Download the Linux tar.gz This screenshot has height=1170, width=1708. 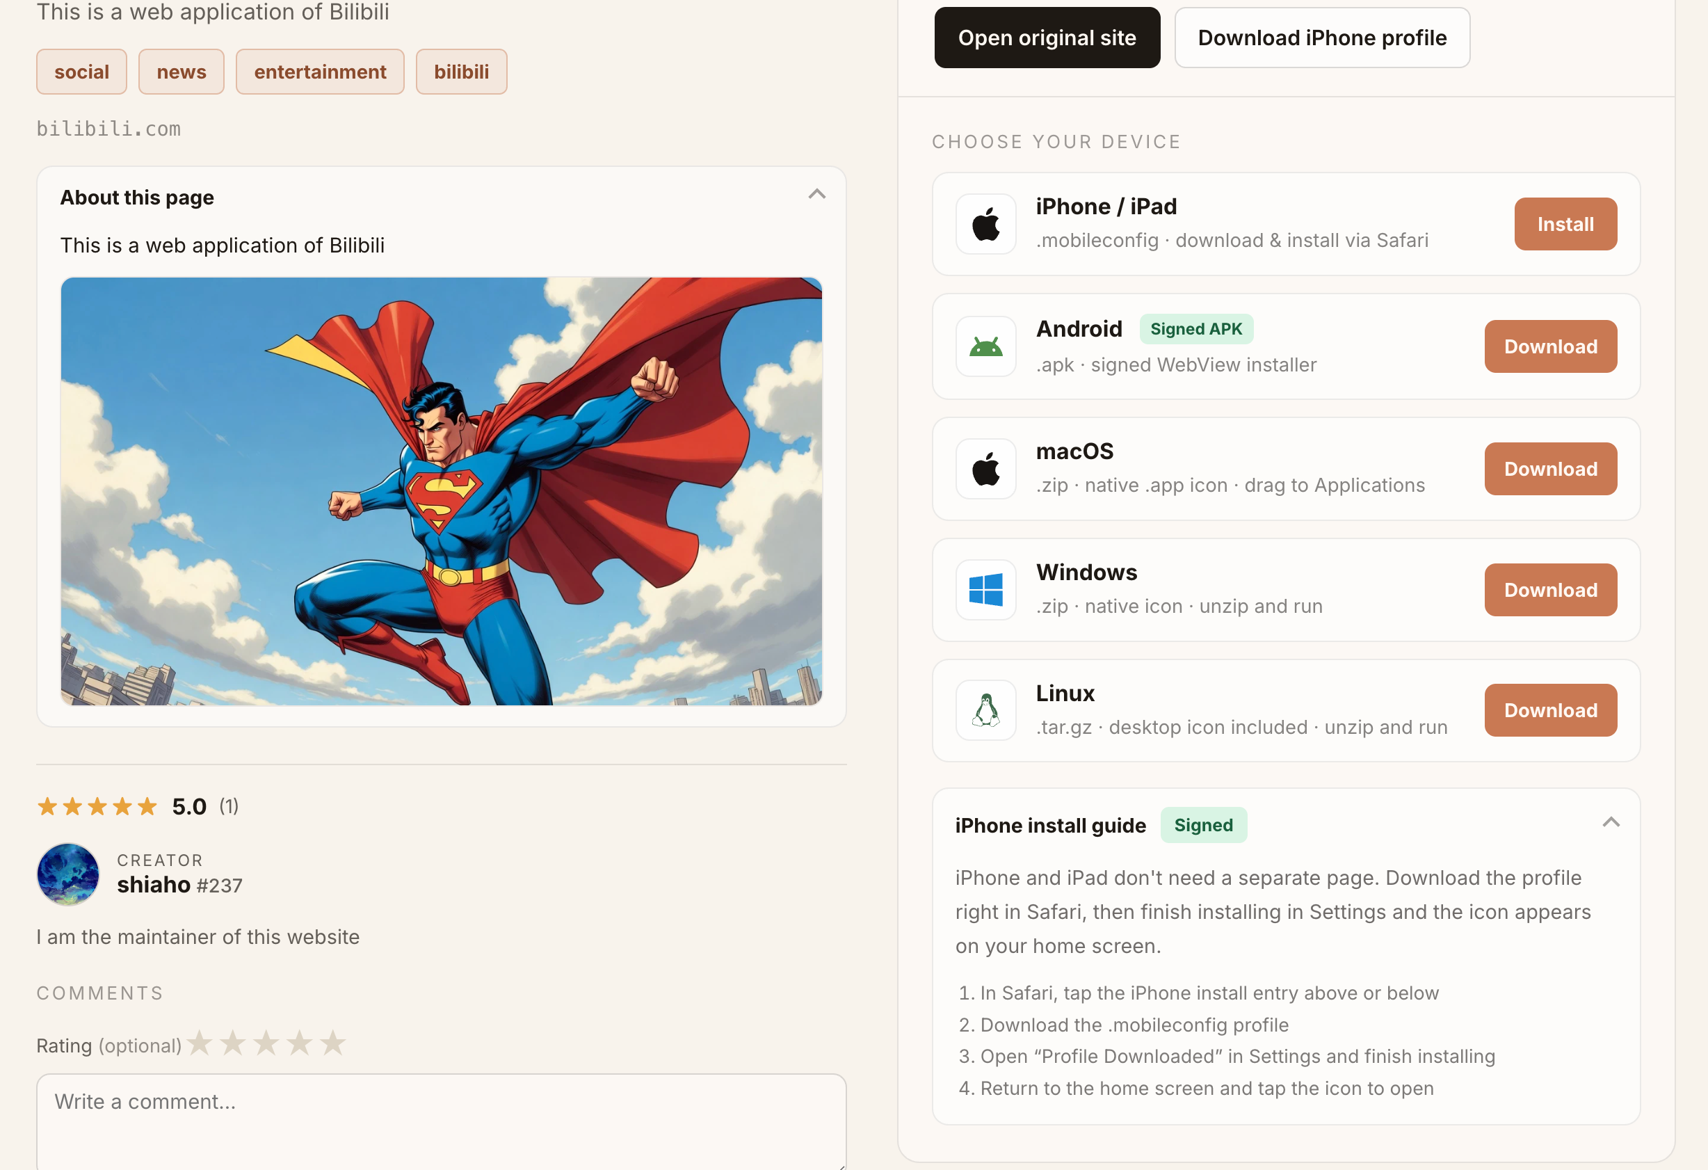point(1551,710)
